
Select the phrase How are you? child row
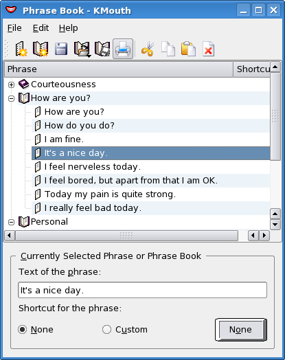(x=150, y=112)
